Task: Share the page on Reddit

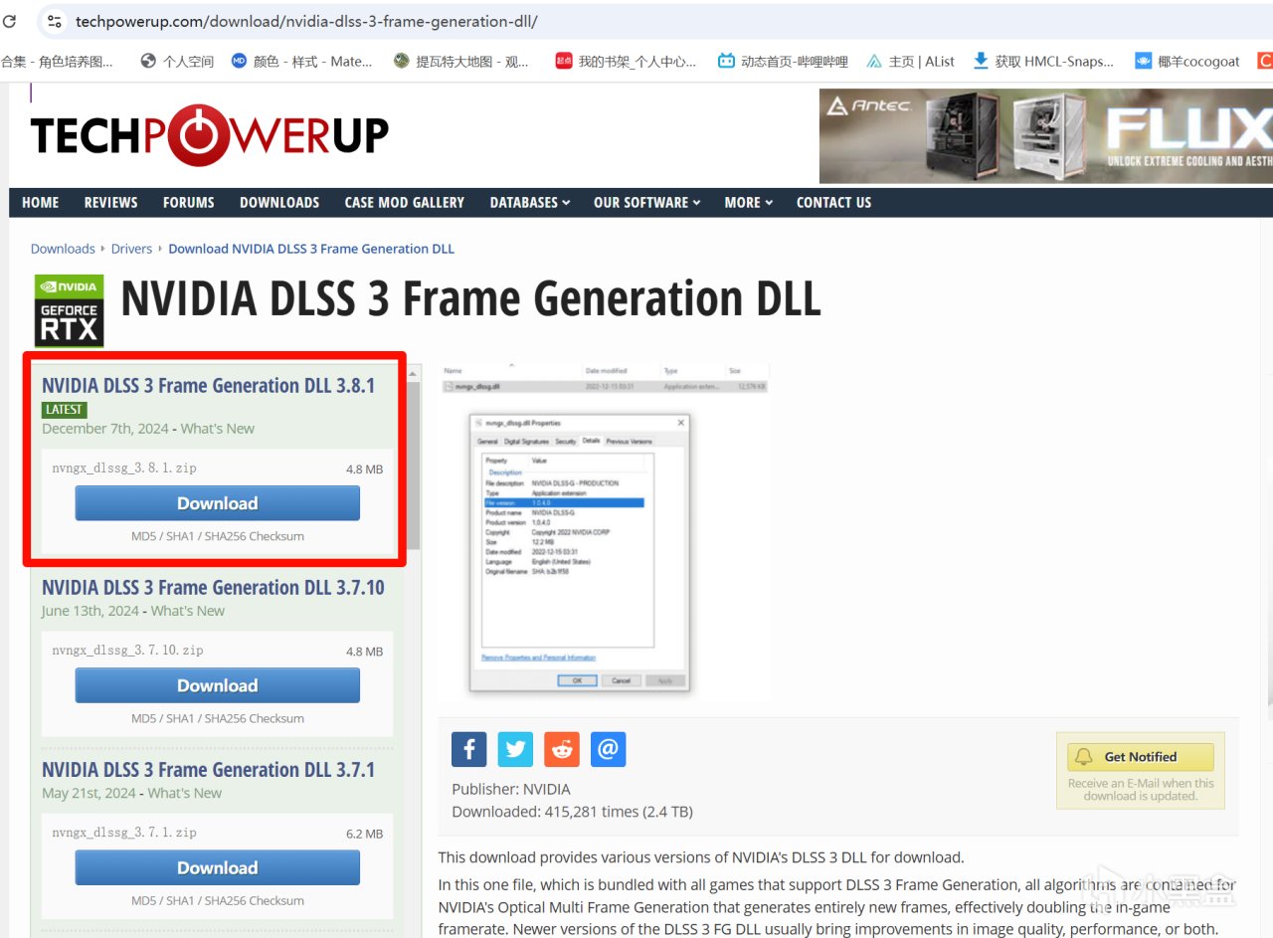Action: click(x=562, y=749)
